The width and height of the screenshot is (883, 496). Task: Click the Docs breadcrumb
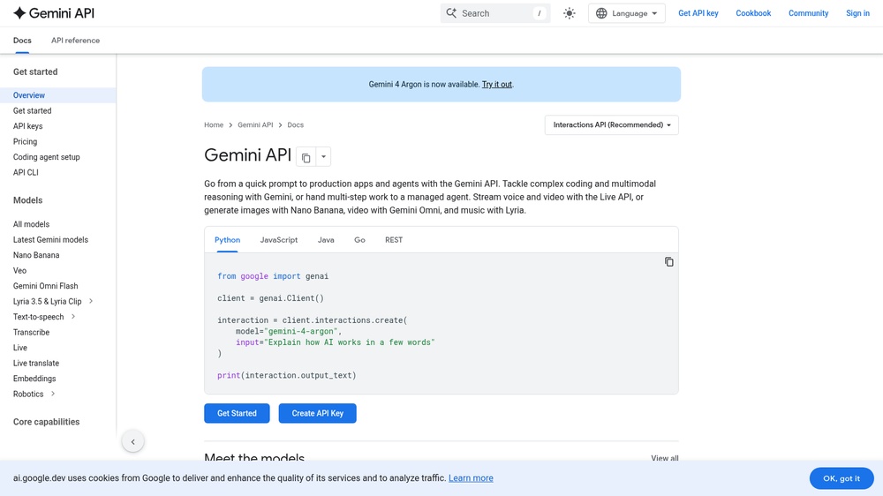click(x=295, y=125)
